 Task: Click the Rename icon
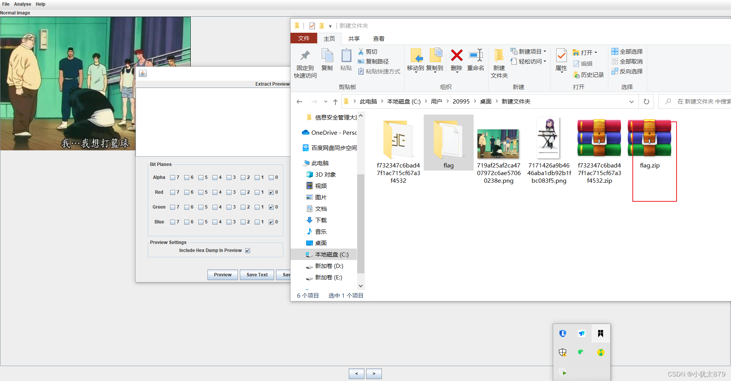476,56
